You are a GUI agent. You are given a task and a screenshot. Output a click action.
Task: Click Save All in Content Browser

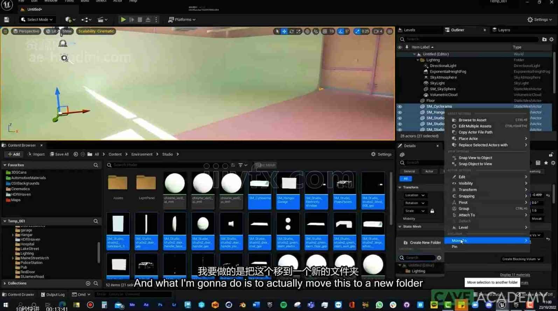pyautogui.click(x=59, y=154)
